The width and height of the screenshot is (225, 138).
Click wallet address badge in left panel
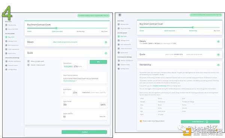click(93, 15)
